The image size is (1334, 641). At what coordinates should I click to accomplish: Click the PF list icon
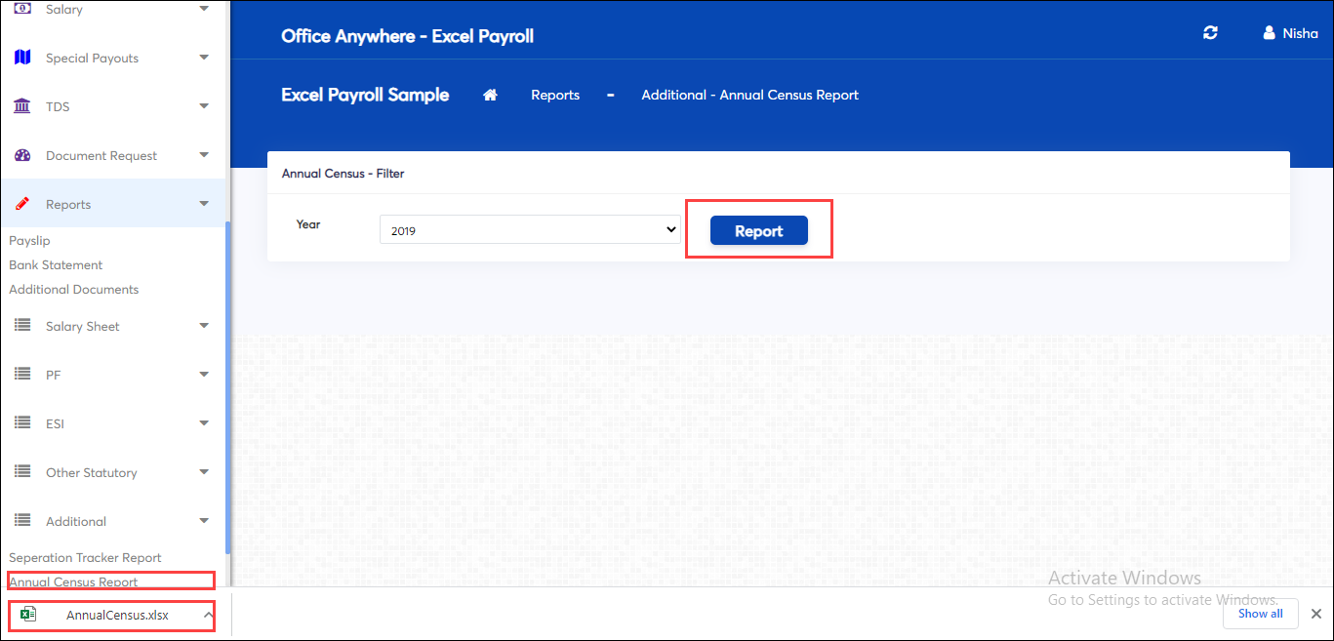coord(22,374)
